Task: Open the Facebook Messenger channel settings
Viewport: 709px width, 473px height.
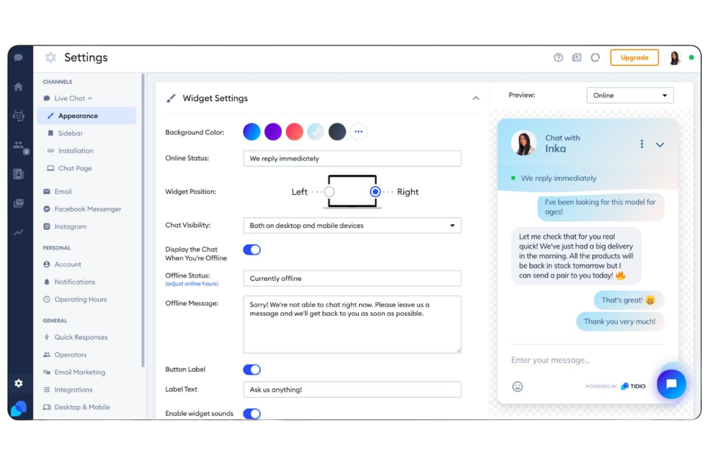Action: (87, 209)
